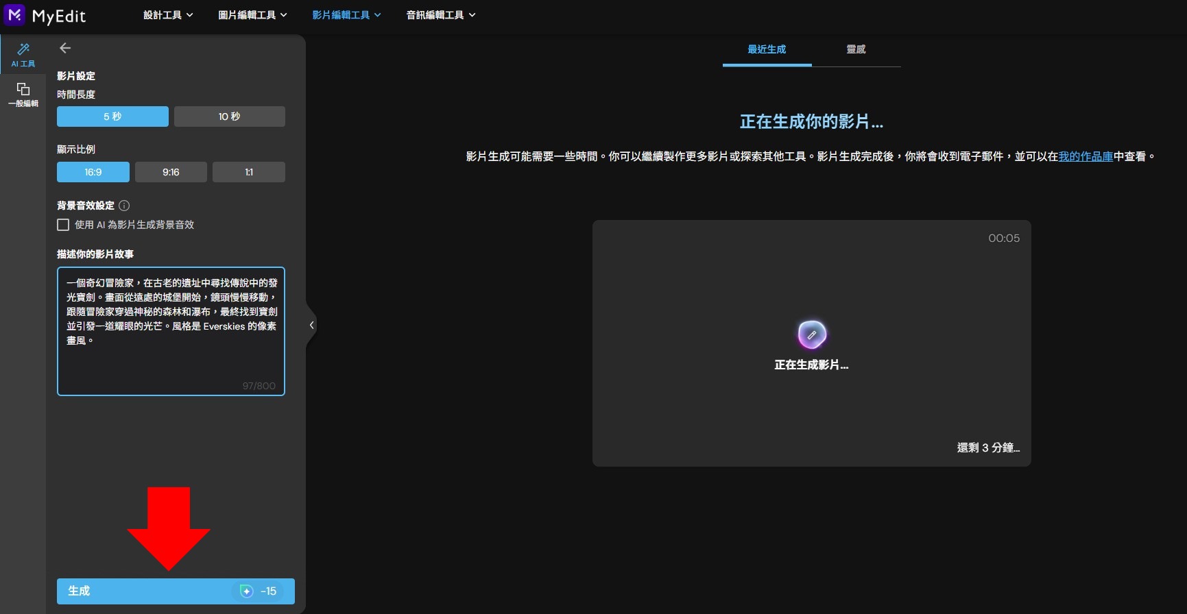
Task: Open the 一般編輯 sidebar panel
Action: pos(23,95)
